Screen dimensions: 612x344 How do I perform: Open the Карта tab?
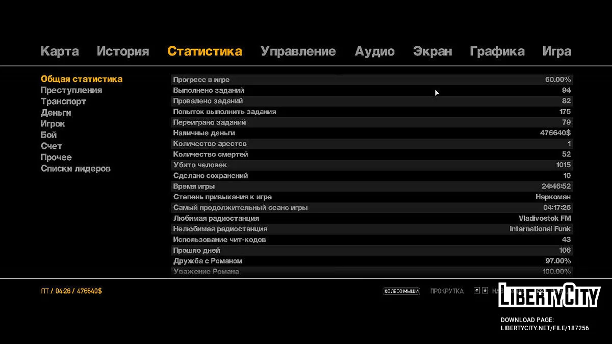pos(60,51)
